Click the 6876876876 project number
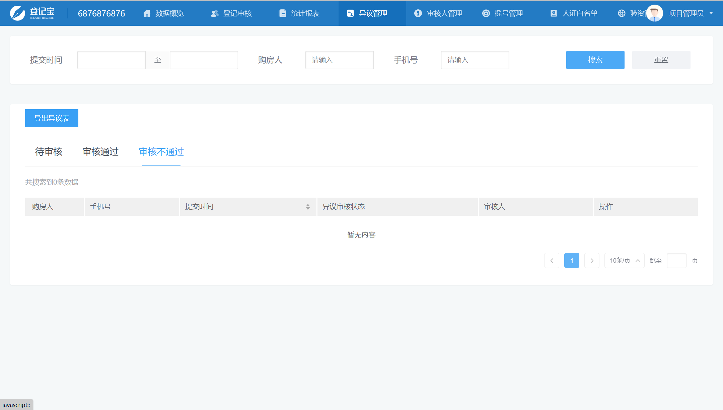The height and width of the screenshot is (410, 723). coord(101,13)
